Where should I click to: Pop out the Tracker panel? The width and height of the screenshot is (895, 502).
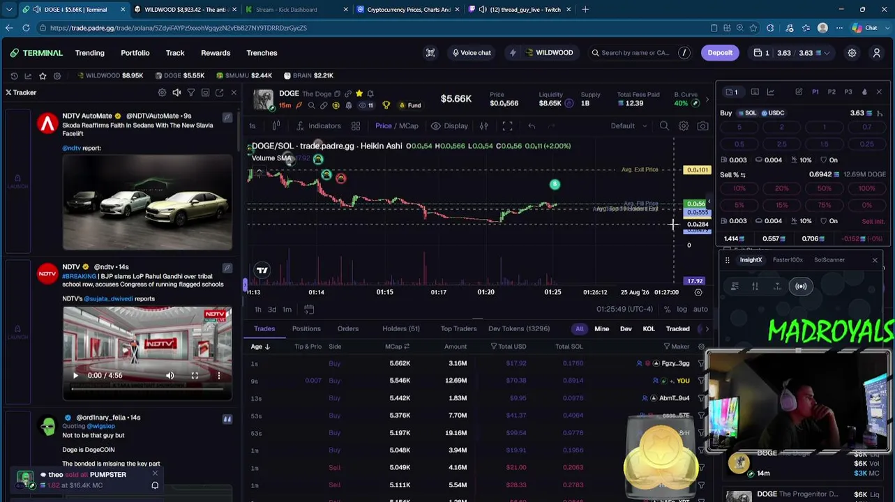tap(220, 93)
